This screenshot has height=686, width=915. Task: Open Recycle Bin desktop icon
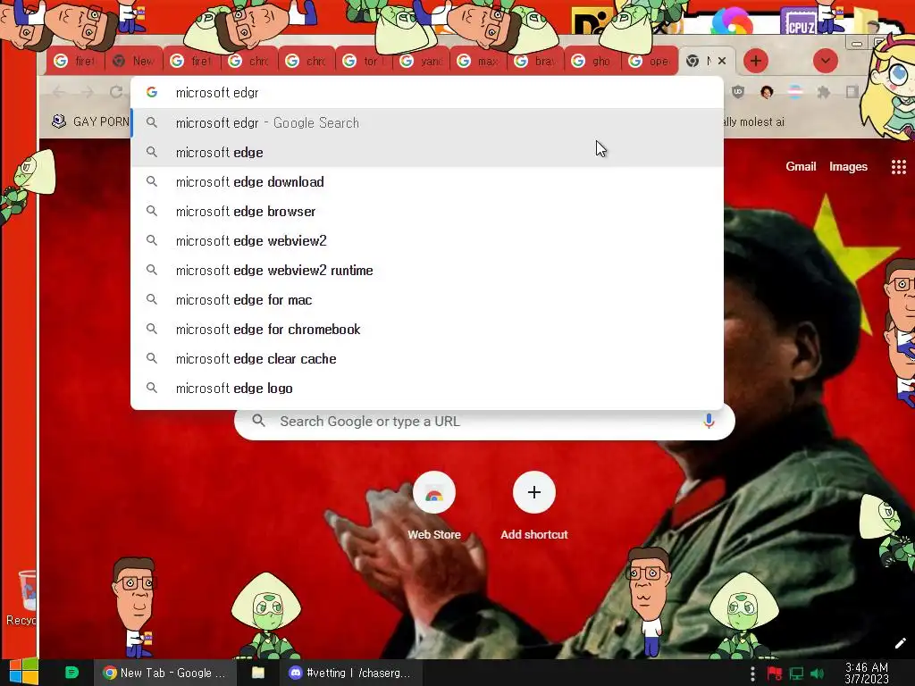(x=22, y=598)
